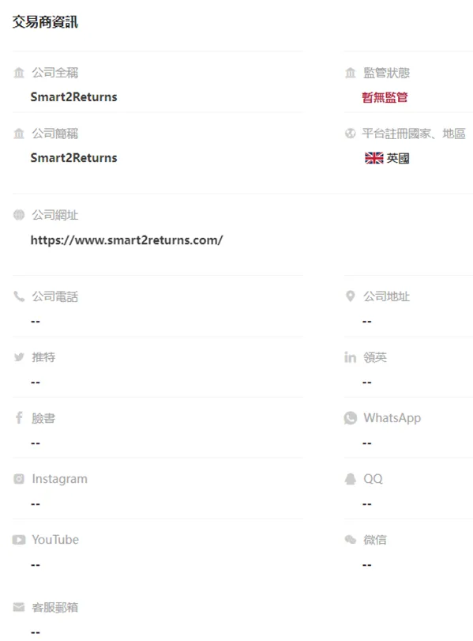This screenshot has width=473, height=641.
Task: Click the bank icon beside 公司全稱
Action: 19,73
